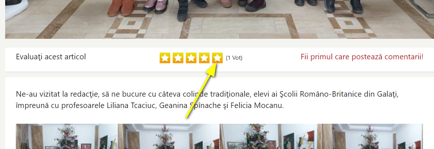Open the 'Fii primul care postează comentarii!' link
Viewport: 434px width, 149px height.
tap(362, 57)
